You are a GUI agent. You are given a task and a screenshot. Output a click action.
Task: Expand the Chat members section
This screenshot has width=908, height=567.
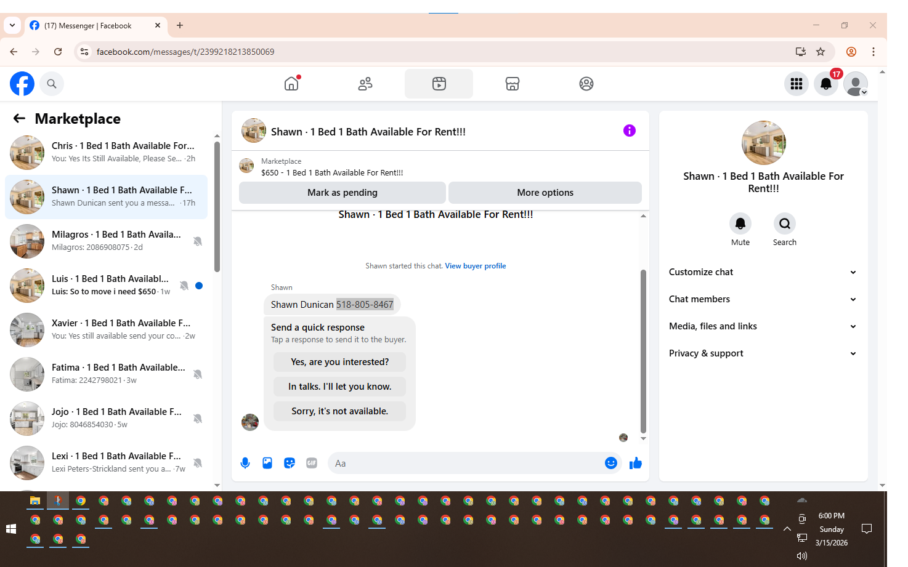click(x=763, y=299)
